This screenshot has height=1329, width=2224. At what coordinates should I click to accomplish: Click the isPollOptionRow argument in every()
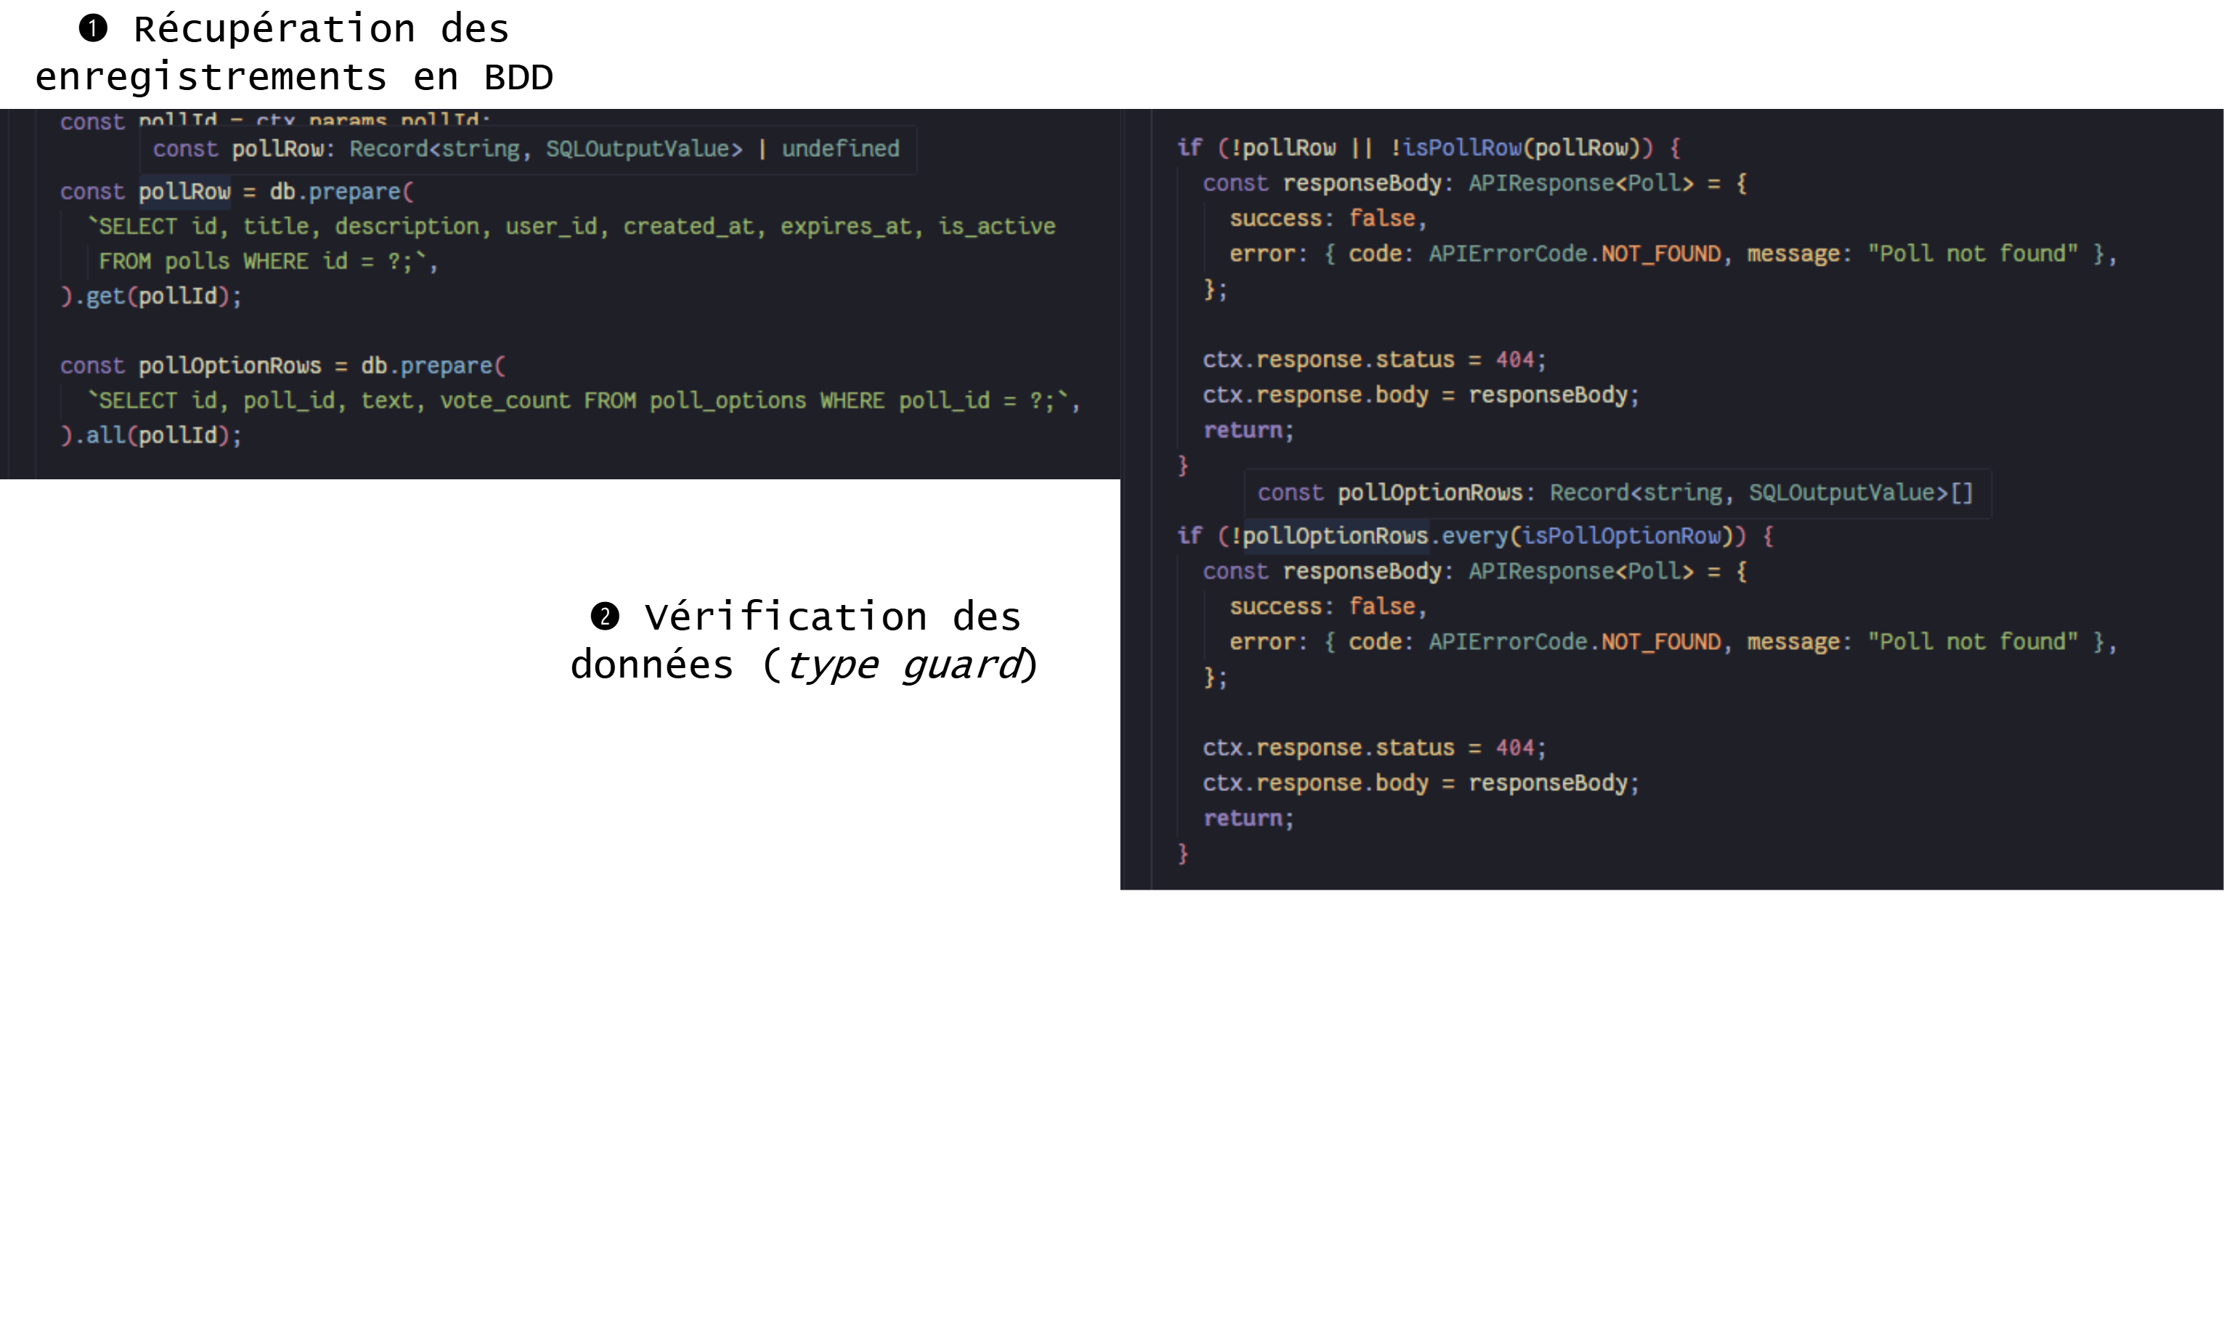[x=1621, y=535]
